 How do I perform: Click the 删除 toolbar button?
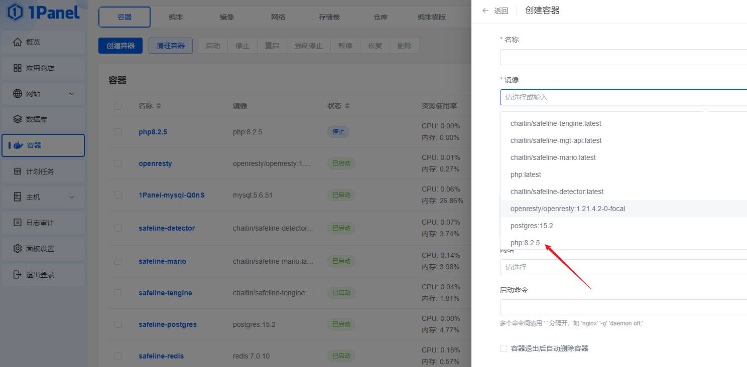click(x=405, y=46)
